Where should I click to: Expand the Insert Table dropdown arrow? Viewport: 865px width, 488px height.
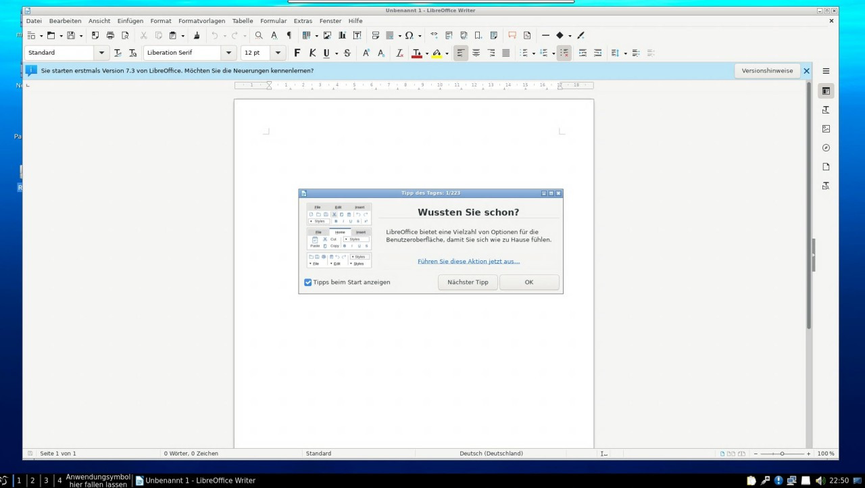(316, 36)
